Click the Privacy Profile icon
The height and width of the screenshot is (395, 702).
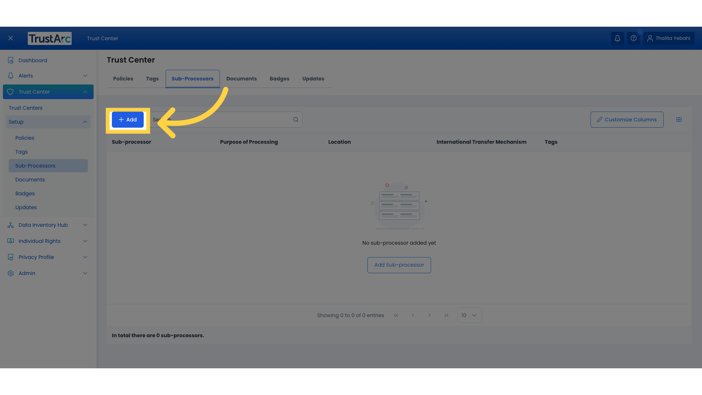coord(11,257)
